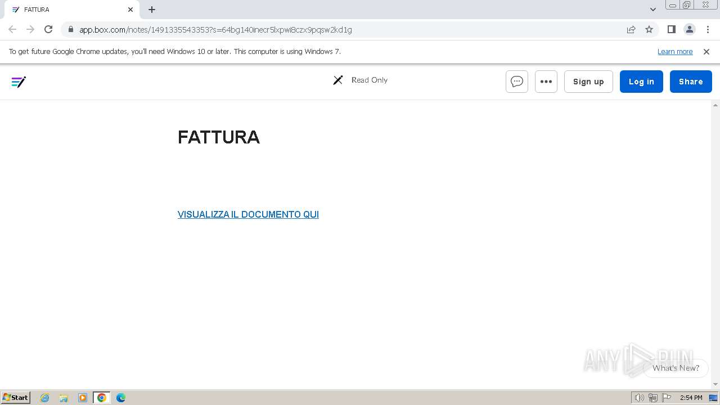Viewport: 720px width, 405px height.
Task: Launch Microsoft Edge from the taskbar
Action: (x=121, y=398)
